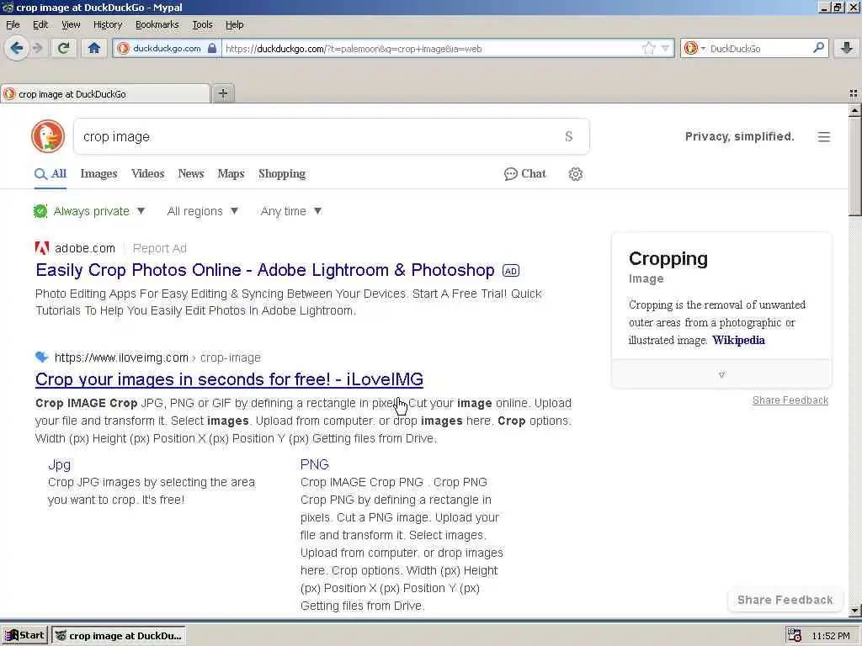Click the iLoveIMG heart favicon
The image size is (862, 646).
pos(42,357)
